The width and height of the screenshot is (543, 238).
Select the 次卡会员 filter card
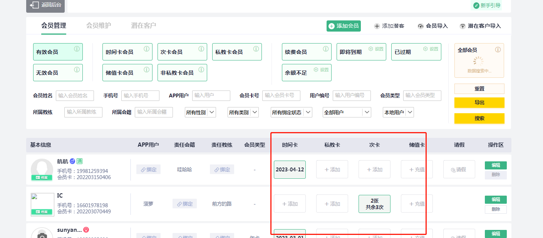[182, 52]
